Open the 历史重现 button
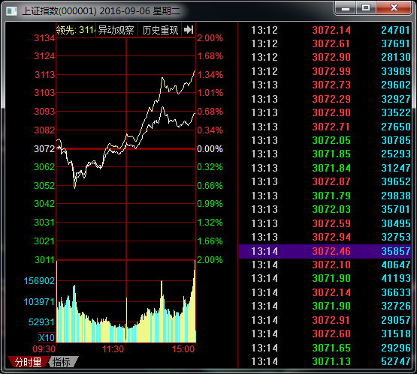Image resolution: width=417 pixels, height=374 pixels. pyautogui.click(x=160, y=30)
